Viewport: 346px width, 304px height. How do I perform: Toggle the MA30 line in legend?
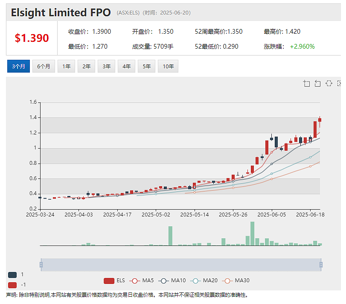pos(236,281)
